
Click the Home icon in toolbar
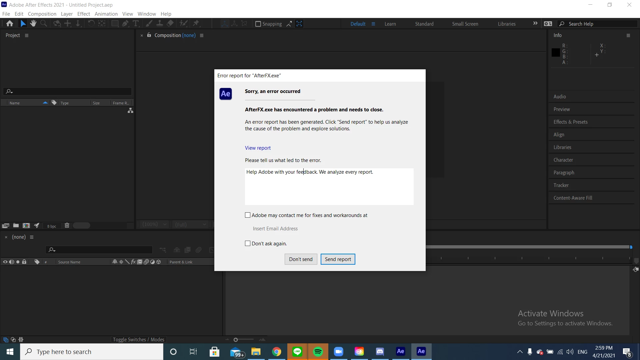click(x=10, y=23)
